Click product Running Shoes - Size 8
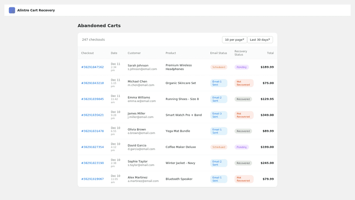 tap(182, 99)
